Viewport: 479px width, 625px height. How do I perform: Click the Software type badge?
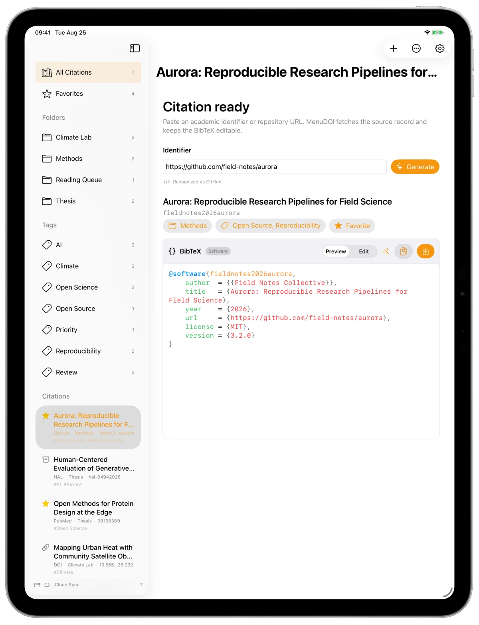pos(218,251)
